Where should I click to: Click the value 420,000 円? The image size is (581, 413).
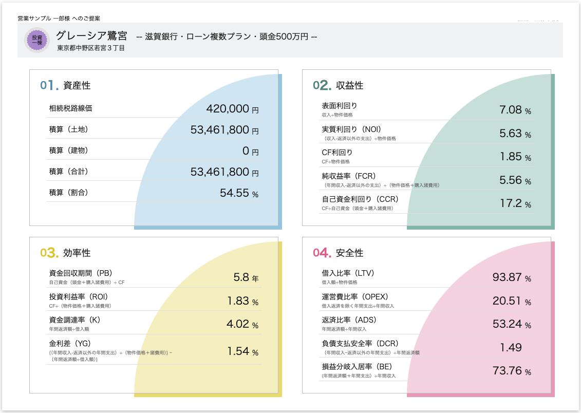pos(232,108)
